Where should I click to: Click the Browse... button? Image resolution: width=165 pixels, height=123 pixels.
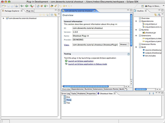coord(124,45)
